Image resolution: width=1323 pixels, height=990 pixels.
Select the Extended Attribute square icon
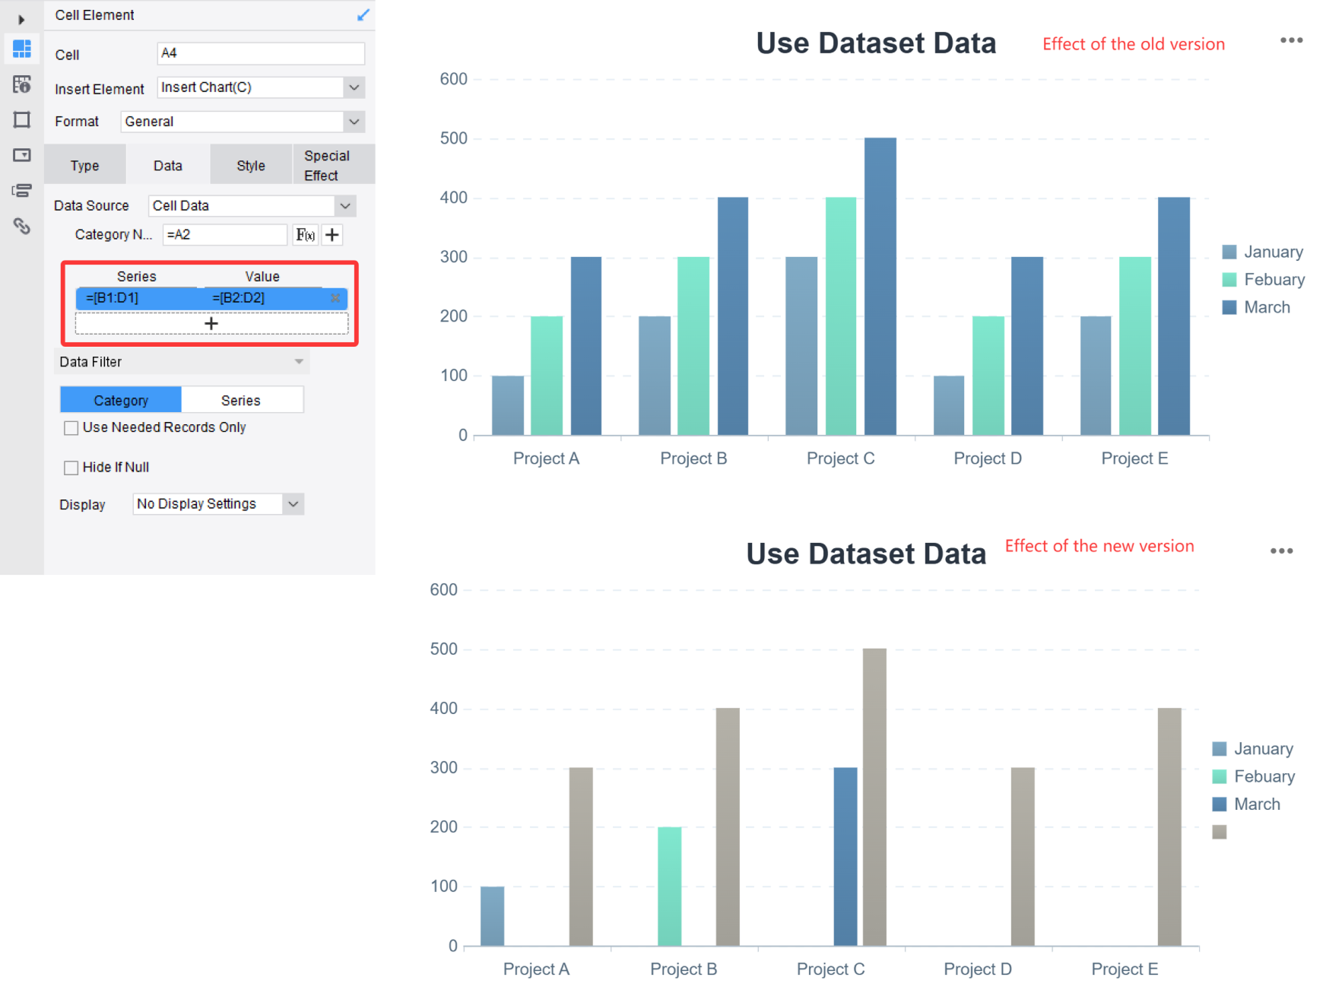(22, 119)
